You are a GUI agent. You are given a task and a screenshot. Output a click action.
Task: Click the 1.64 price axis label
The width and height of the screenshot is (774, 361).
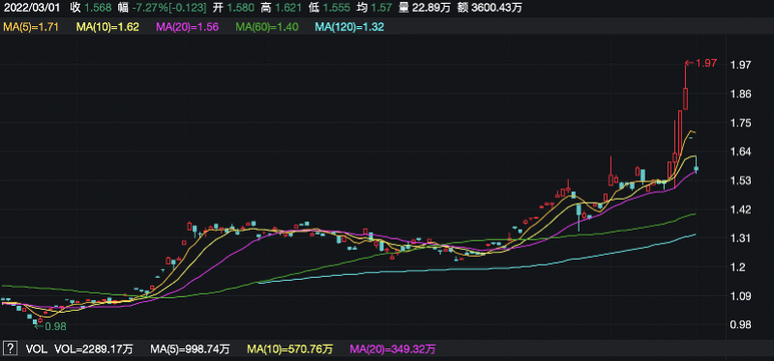point(742,152)
